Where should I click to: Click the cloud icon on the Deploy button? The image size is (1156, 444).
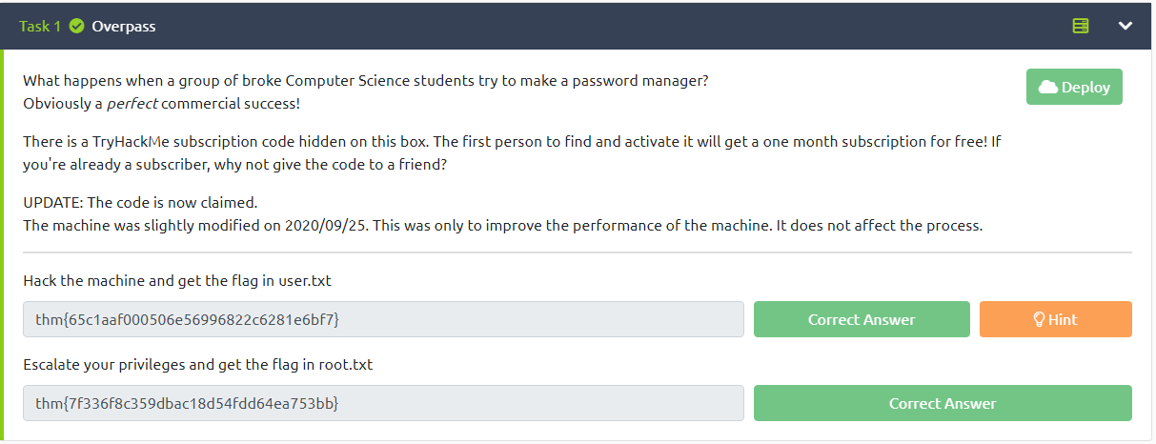click(x=1048, y=87)
